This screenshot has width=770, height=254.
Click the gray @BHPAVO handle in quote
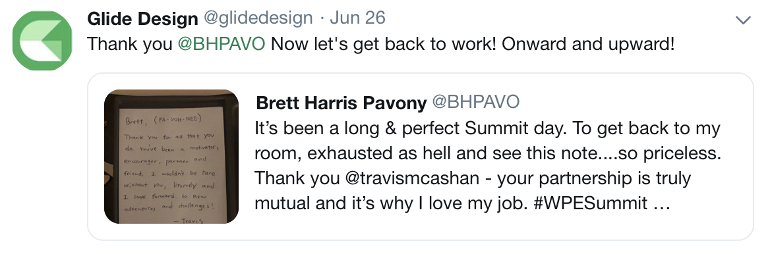pyautogui.click(x=476, y=103)
